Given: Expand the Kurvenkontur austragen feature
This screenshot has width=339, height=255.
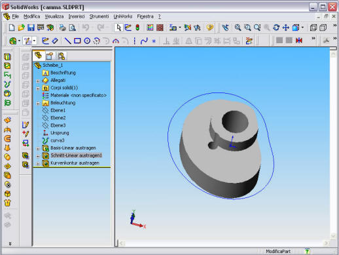Looking at the screenshot, I should click(x=38, y=163).
